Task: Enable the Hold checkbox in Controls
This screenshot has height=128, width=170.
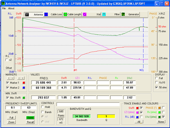Action: click(42, 107)
